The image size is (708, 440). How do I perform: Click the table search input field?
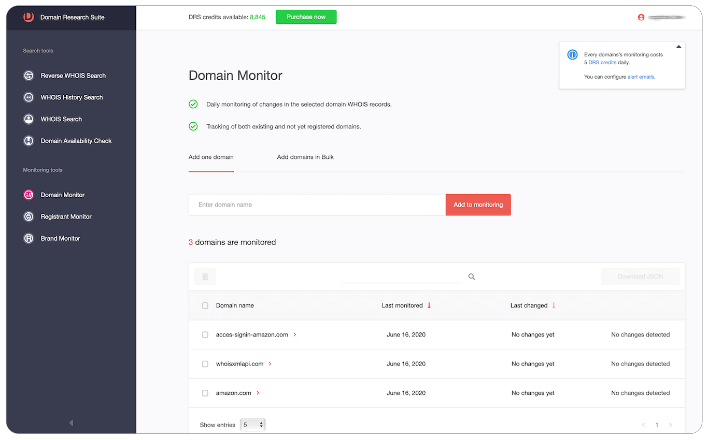[402, 277]
